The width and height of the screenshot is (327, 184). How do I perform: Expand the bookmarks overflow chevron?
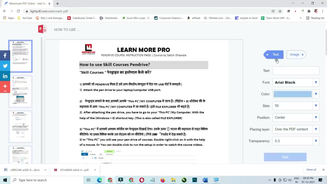pyautogui.click(x=300, y=18)
